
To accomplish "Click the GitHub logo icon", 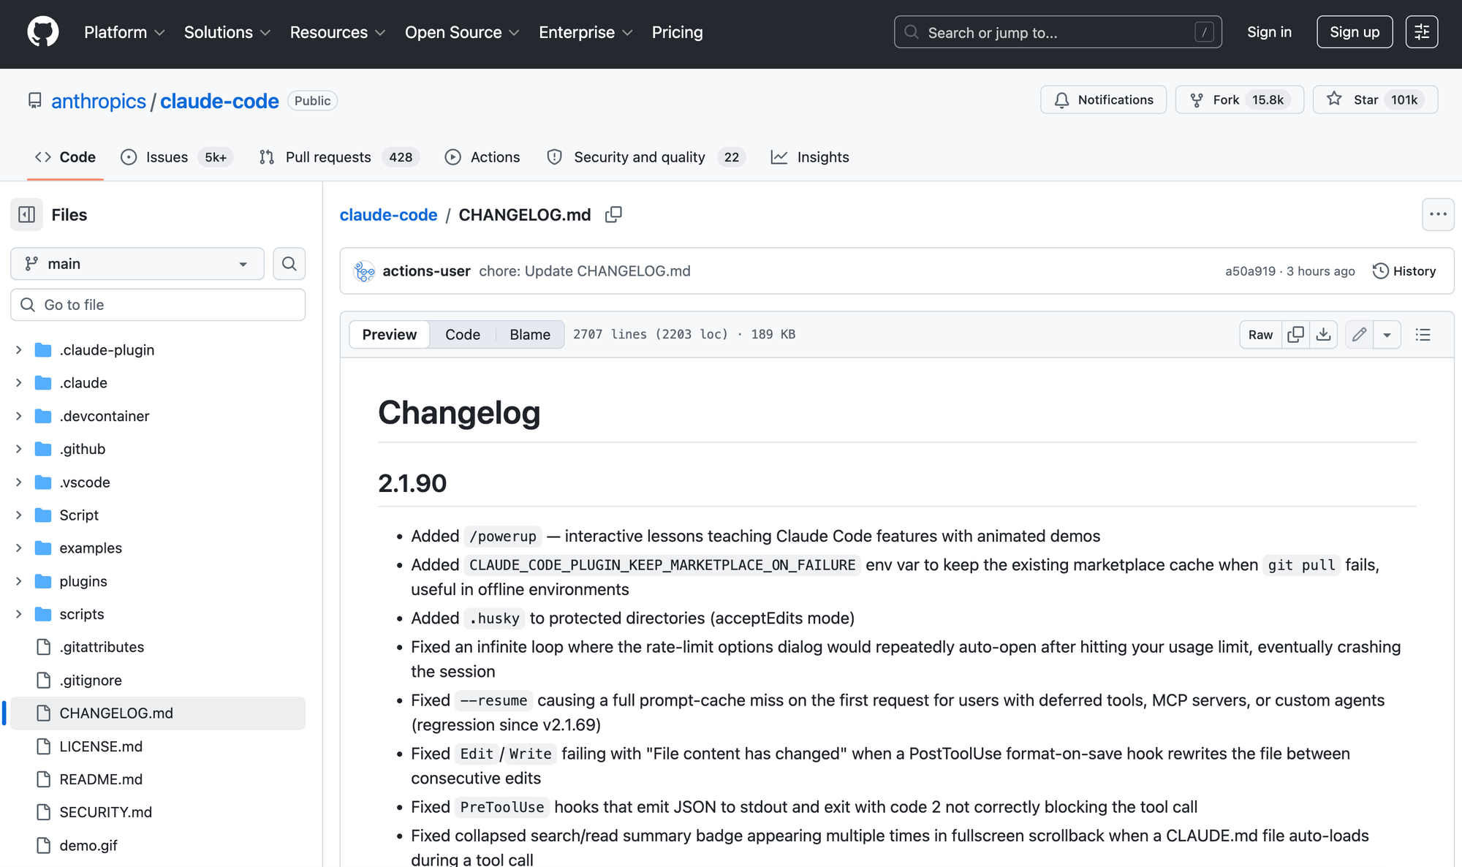I will pos(42,32).
